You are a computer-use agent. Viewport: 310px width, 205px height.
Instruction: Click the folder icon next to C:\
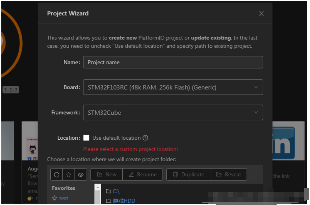click(x=108, y=191)
